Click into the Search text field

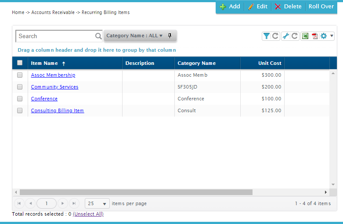point(55,36)
